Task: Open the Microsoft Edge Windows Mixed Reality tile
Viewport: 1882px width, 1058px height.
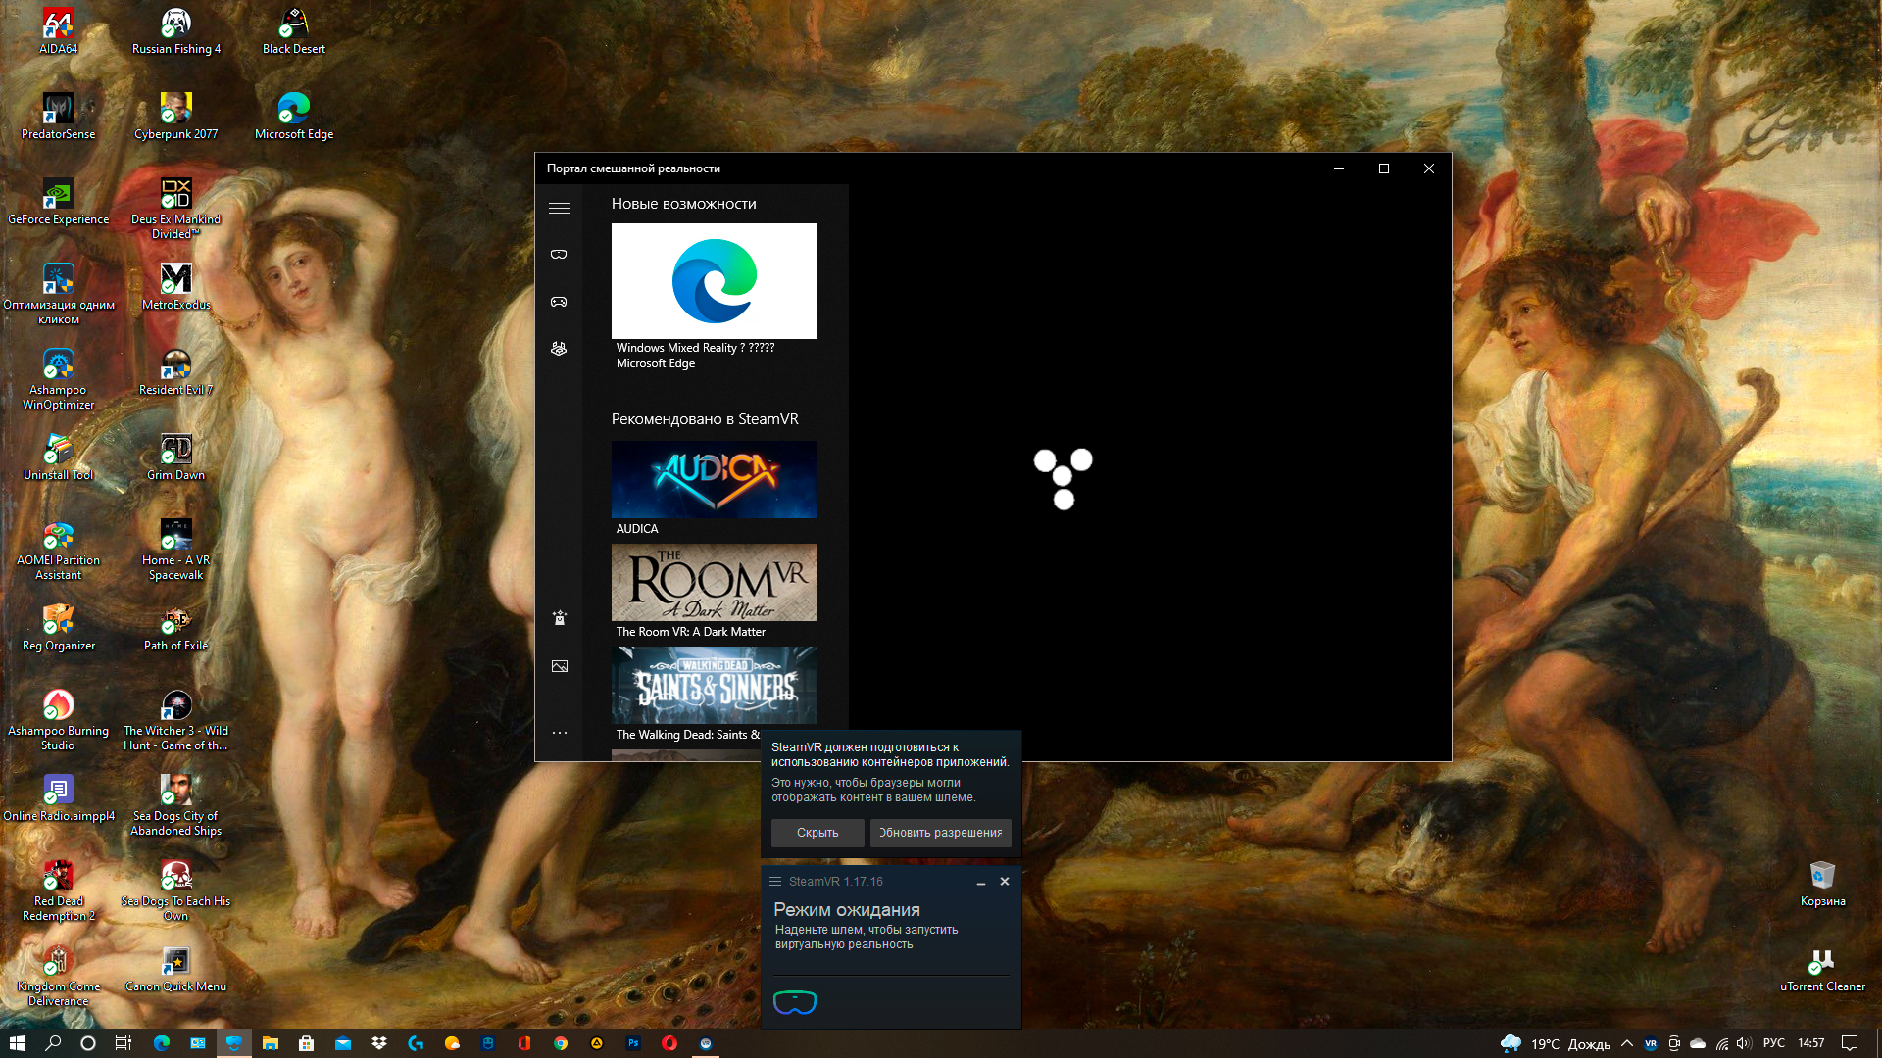Action: pyautogui.click(x=715, y=297)
